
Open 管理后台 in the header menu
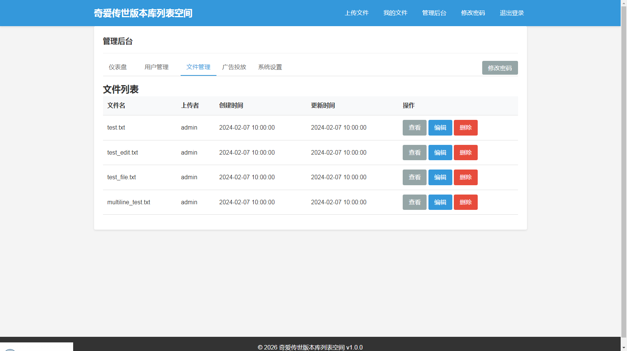coord(434,13)
